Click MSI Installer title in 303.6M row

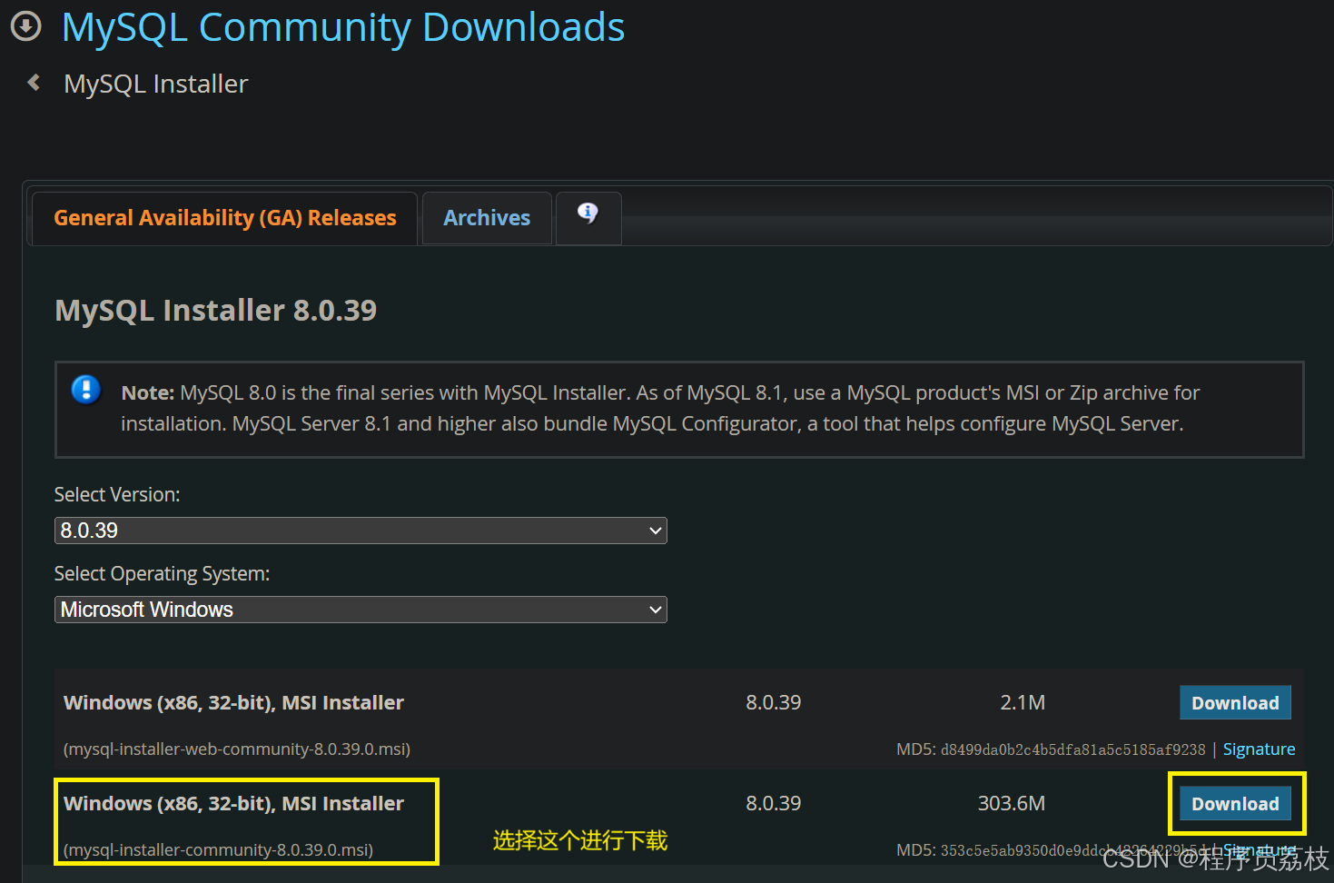click(x=233, y=804)
